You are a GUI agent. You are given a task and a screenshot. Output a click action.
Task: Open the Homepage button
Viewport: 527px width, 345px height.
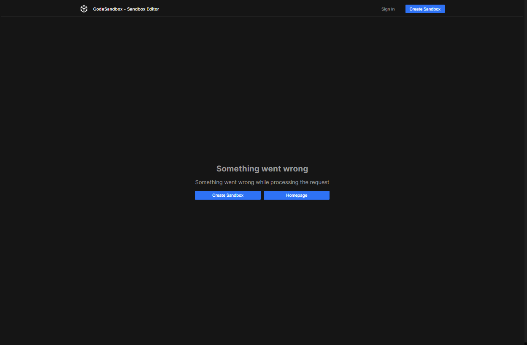(x=296, y=195)
